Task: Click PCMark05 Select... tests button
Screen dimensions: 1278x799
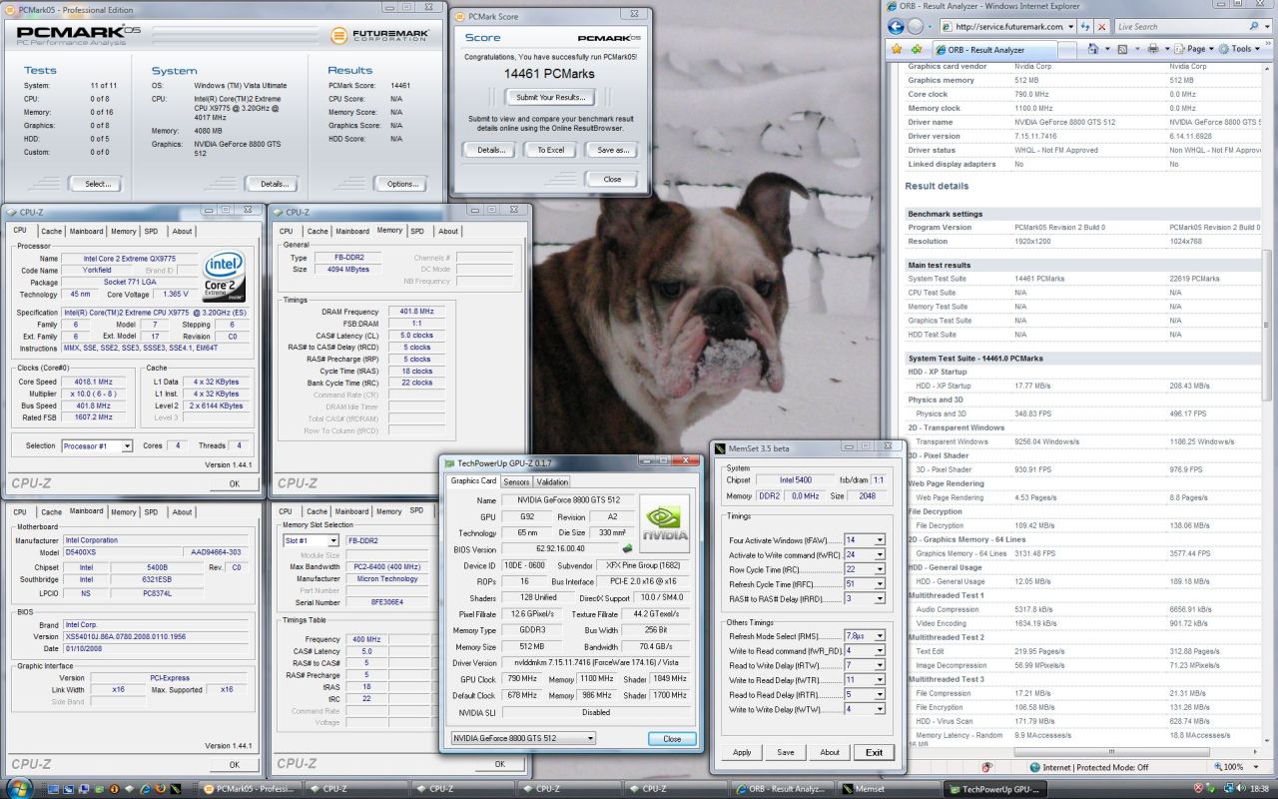Action: click(97, 184)
